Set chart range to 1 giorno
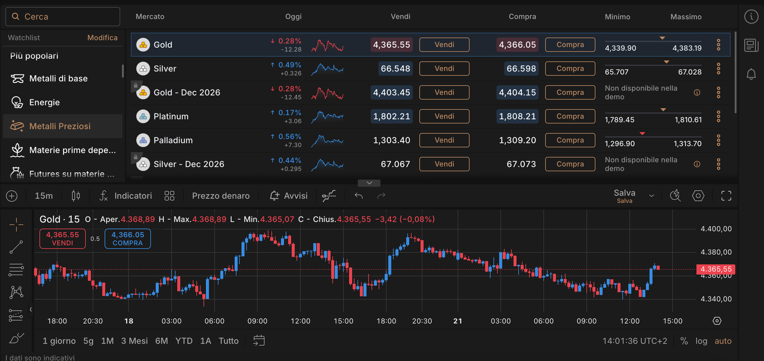 pos(59,341)
